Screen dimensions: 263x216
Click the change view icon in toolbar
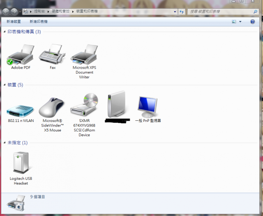[x=234, y=22]
